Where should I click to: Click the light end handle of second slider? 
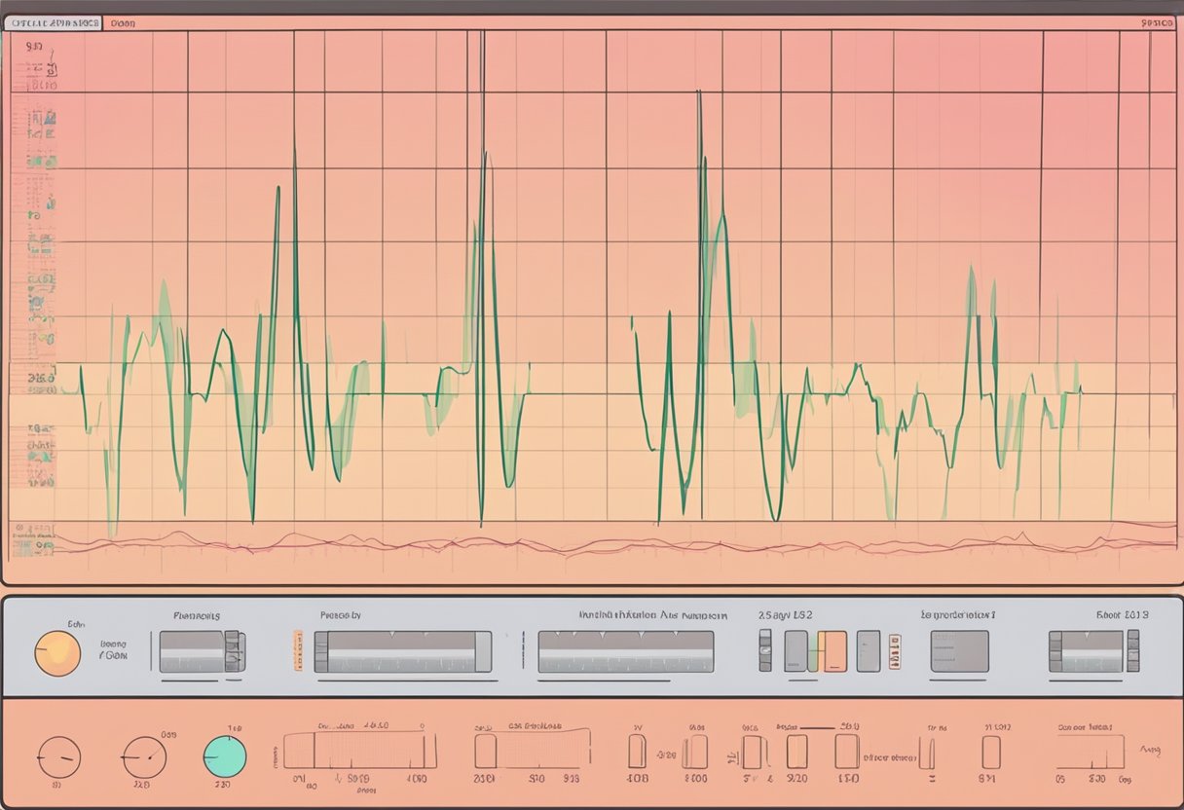(483, 651)
